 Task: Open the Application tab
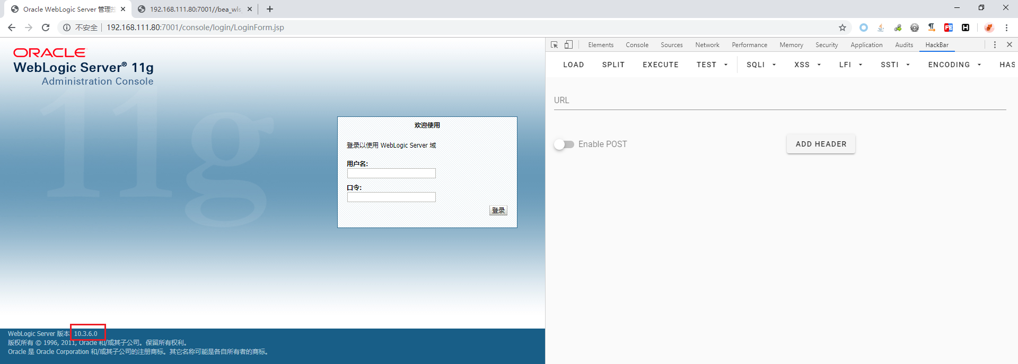point(866,45)
